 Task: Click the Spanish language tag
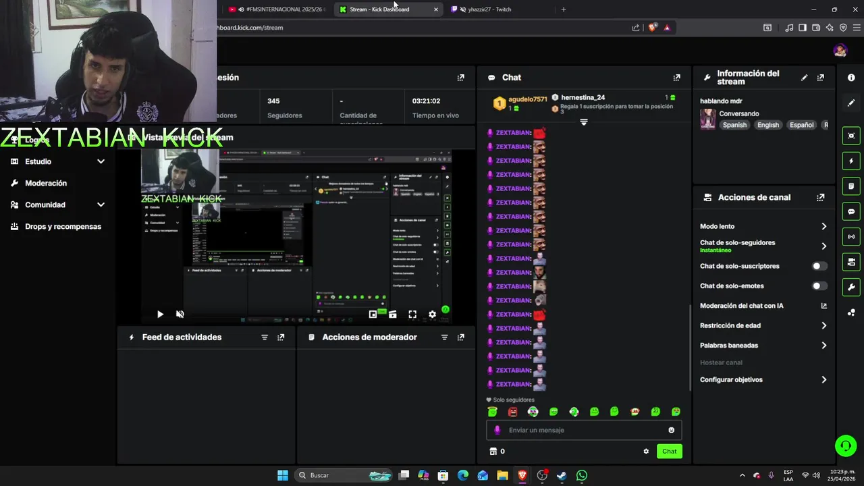tap(734, 125)
